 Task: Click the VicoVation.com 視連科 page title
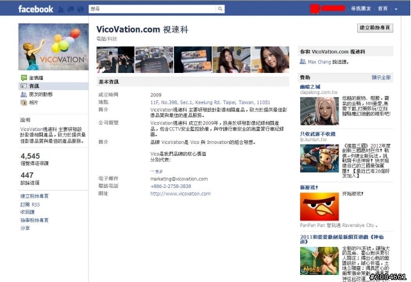pyautogui.click(x=142, y=29)
